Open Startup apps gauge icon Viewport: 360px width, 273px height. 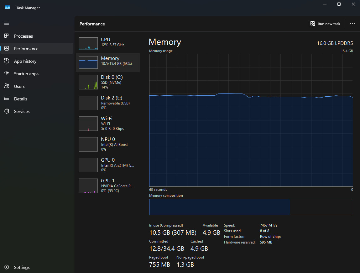(7, 74)
